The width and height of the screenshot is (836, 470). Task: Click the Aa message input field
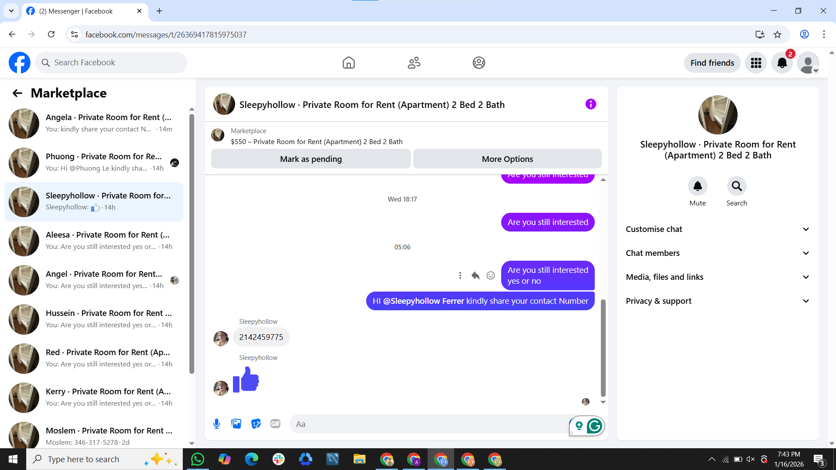[x=429, y=424]
